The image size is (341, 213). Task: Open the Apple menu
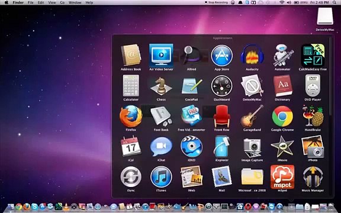tap(7, 2)
